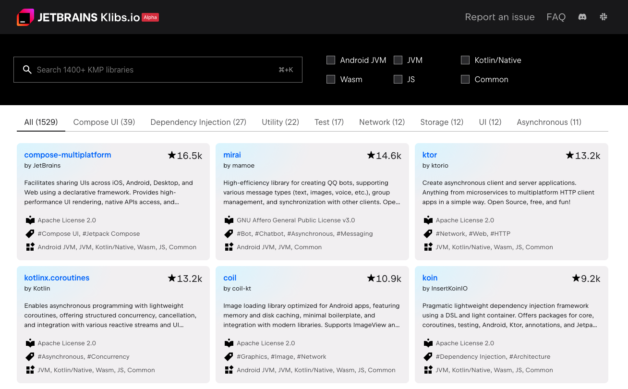
Task: Click the 'by InsertKoinIO' author text
Action: click(x=445, y=289)
